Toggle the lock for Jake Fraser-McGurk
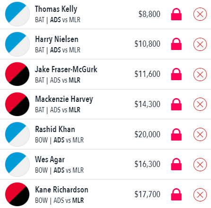Image resolution: width=211 pixels, height=208 pixels. point(176,74)
